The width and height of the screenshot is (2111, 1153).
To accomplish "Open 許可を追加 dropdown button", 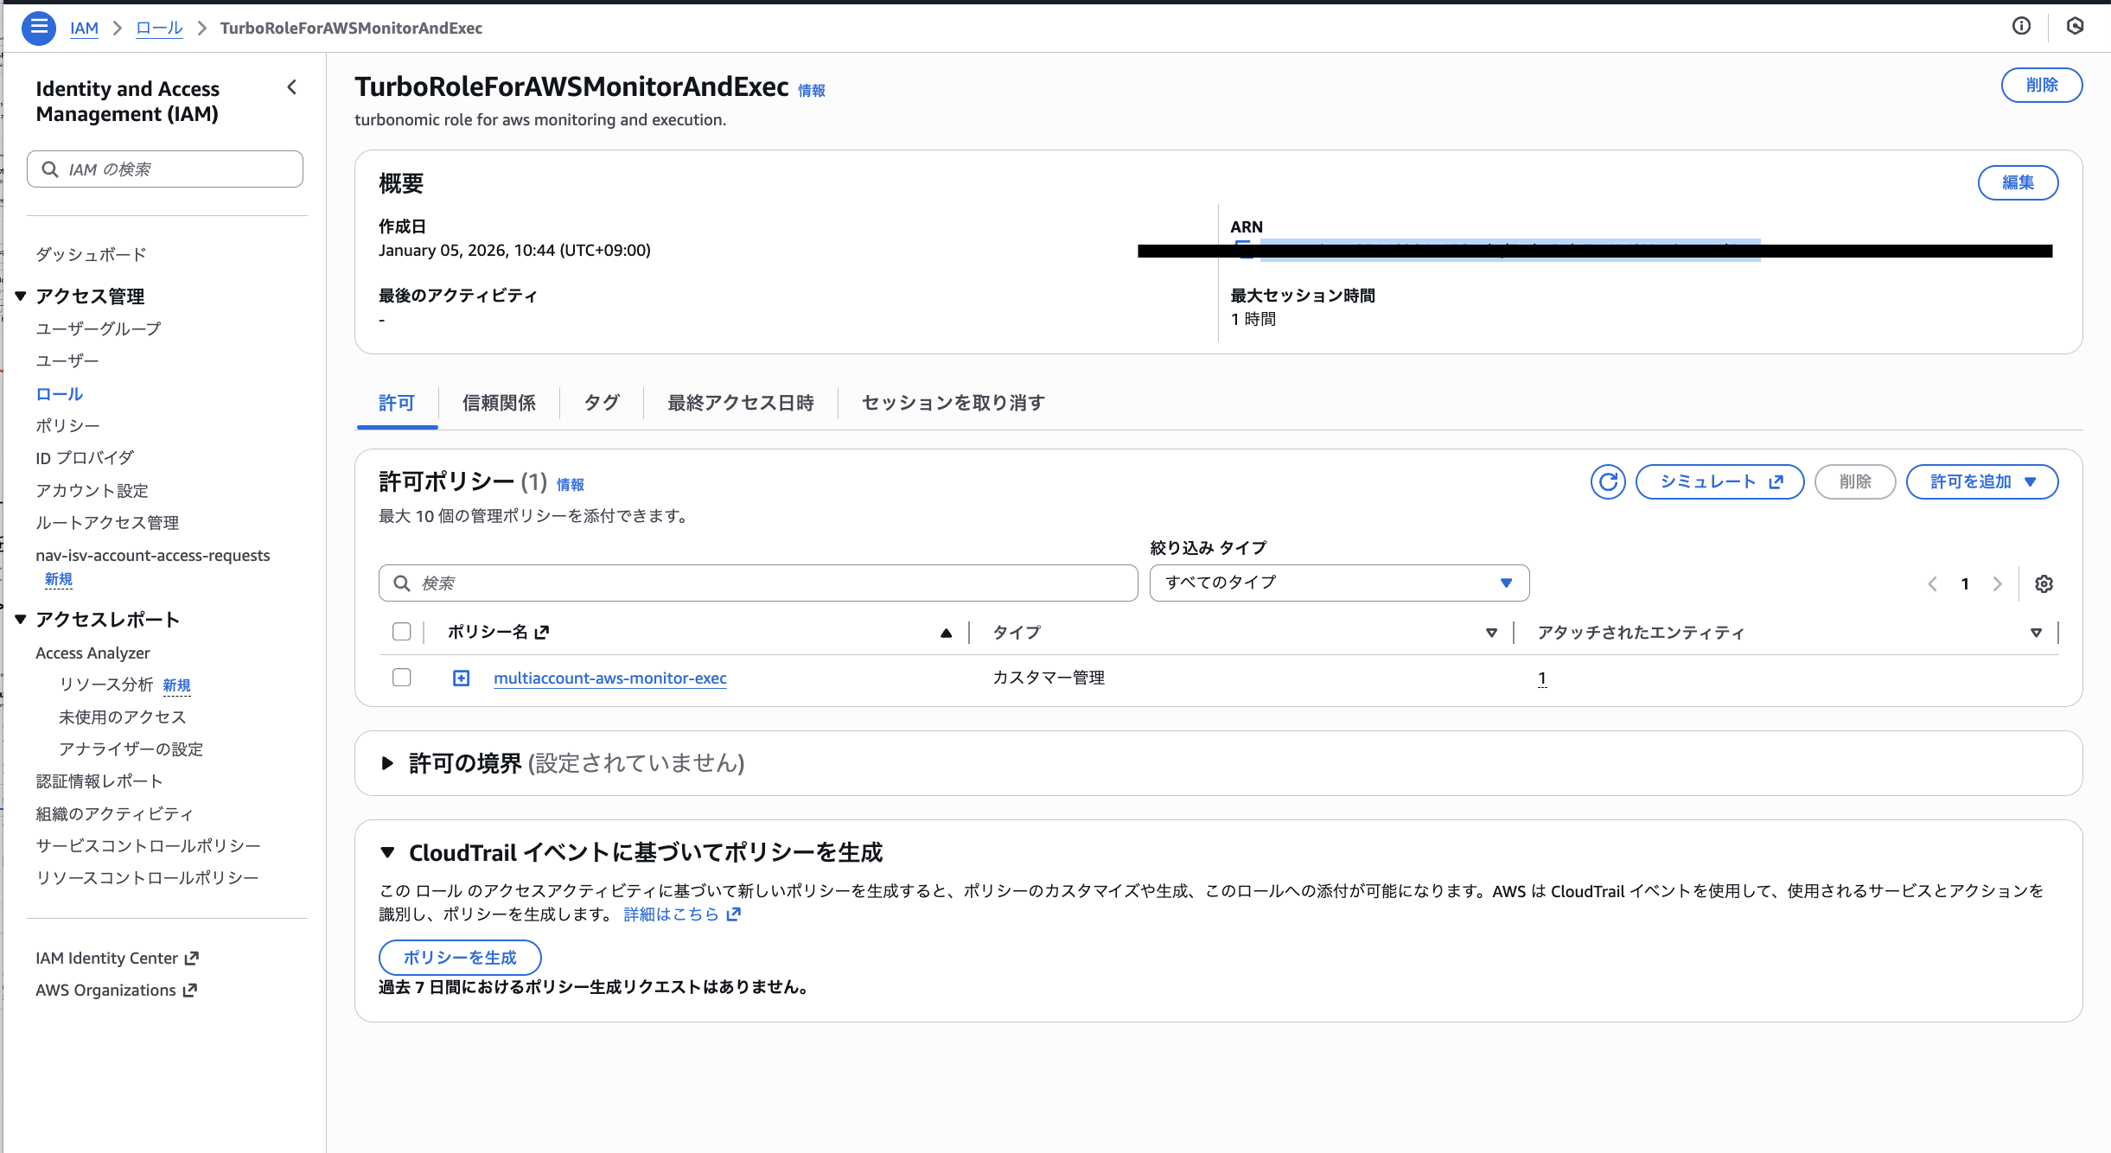I will 1981,482.
